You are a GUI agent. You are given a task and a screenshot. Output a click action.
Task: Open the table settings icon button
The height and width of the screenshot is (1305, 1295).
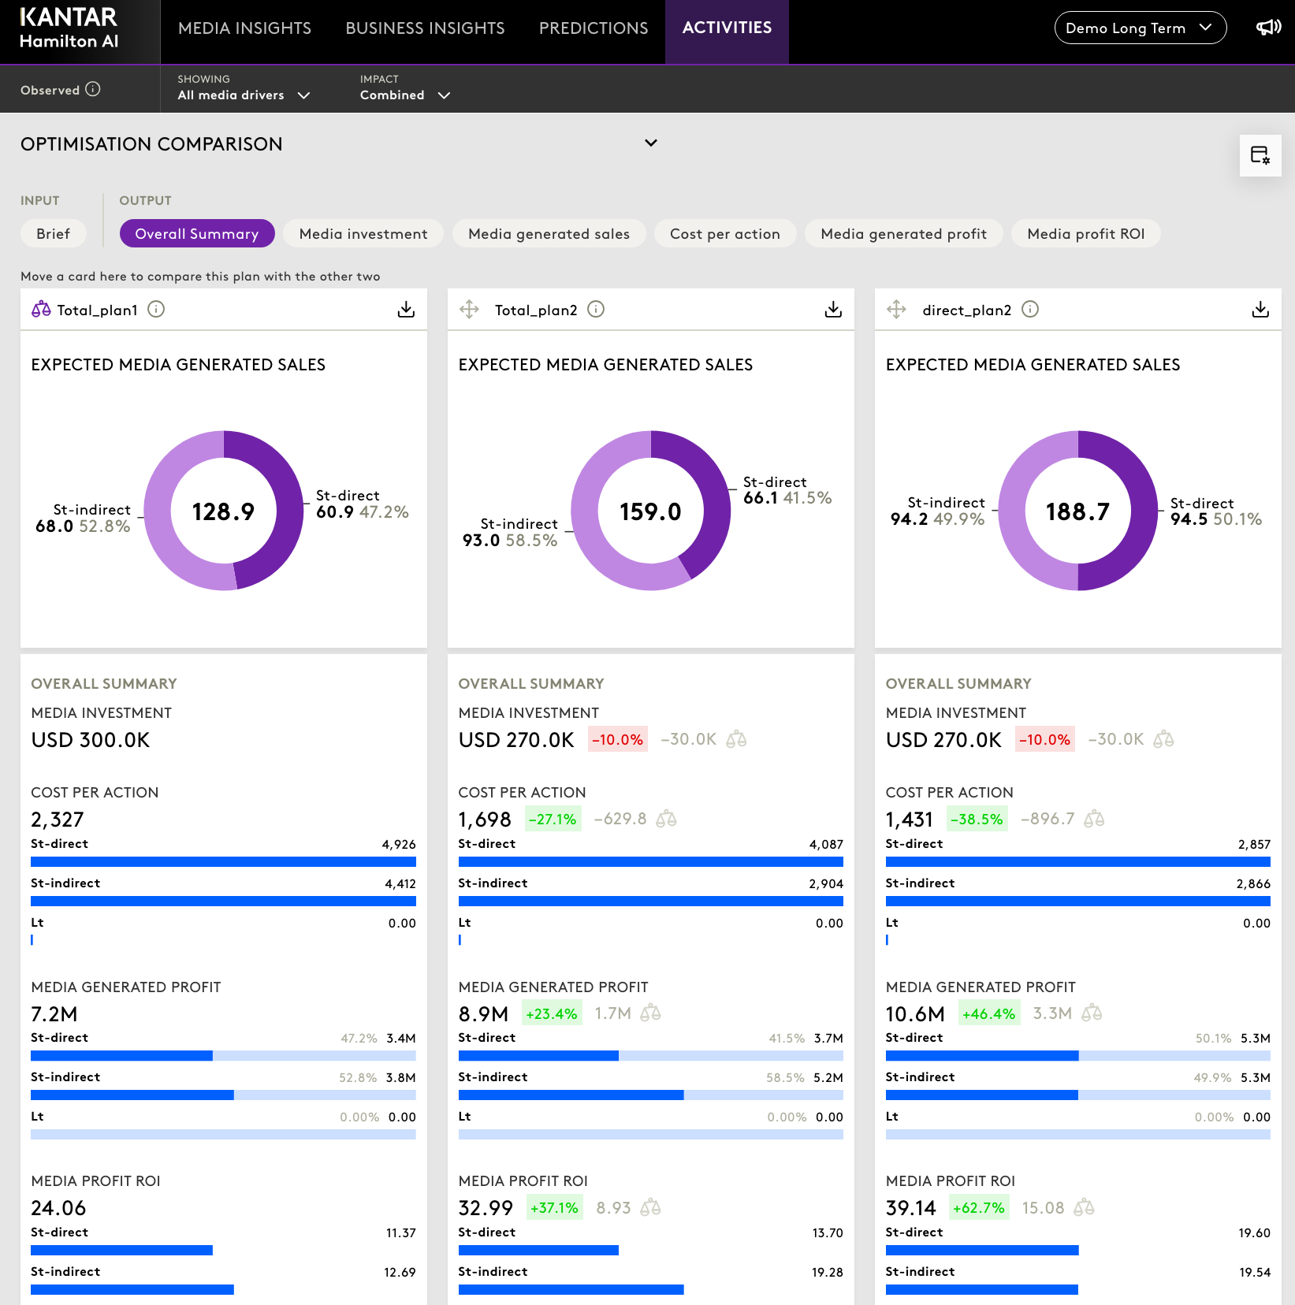pyautogui.click(x=1260, y=155)
